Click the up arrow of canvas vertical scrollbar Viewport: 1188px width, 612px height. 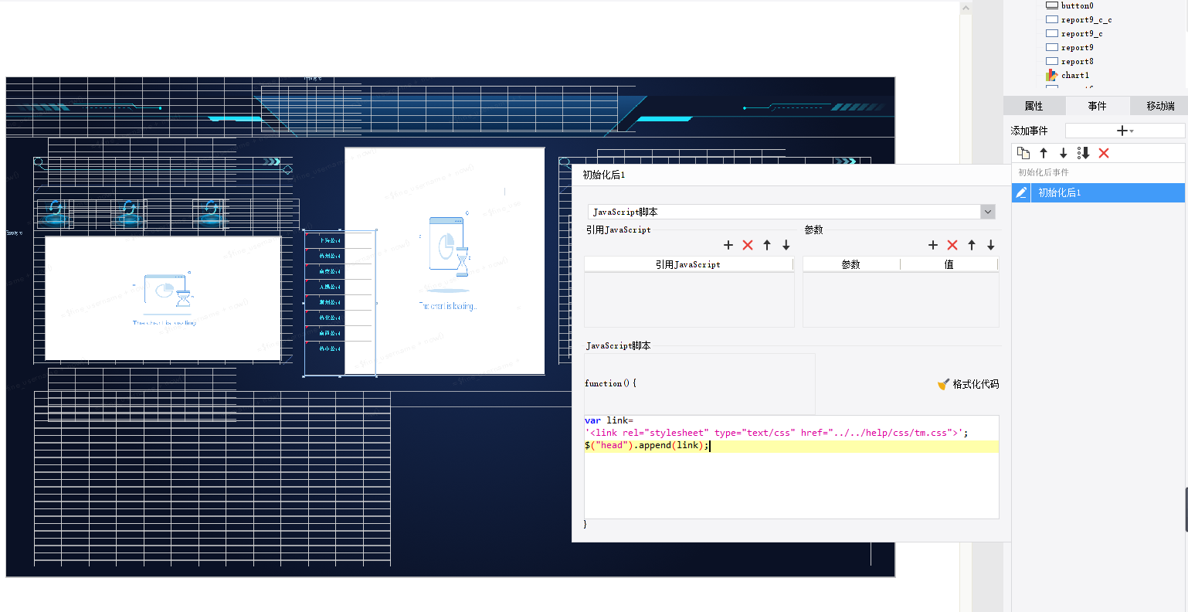[x=966, y=8]
